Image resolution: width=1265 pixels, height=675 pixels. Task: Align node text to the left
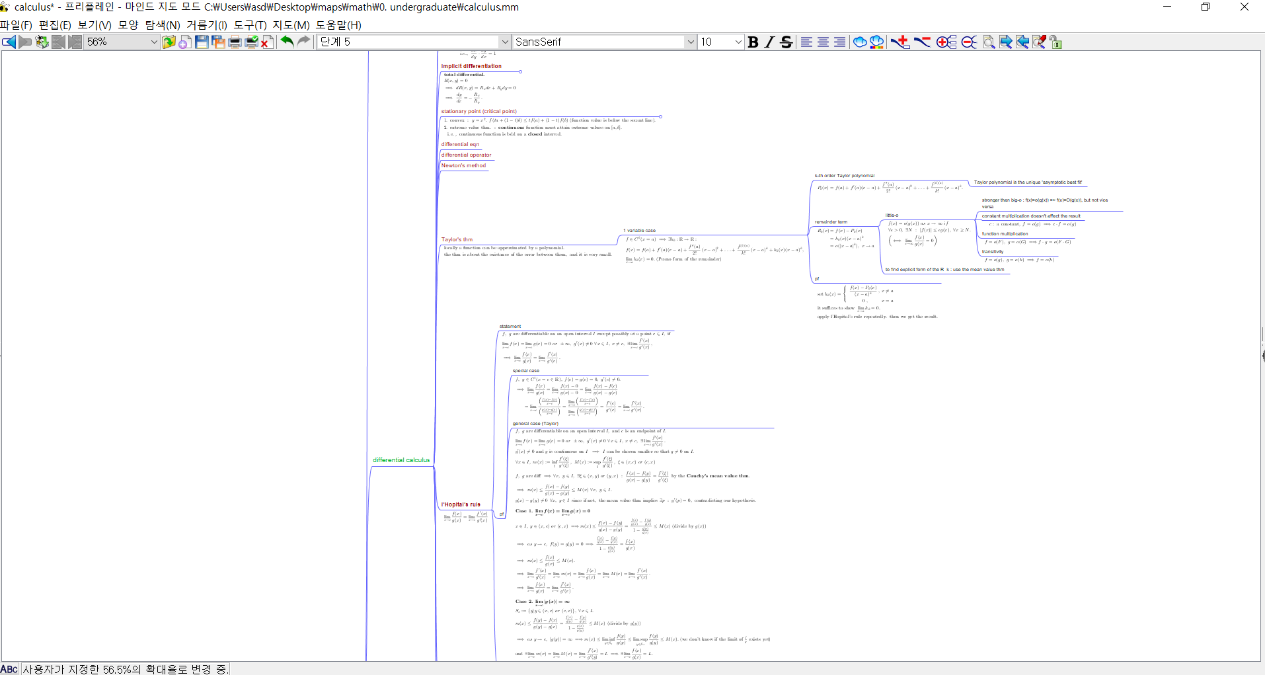click(806, 42)
